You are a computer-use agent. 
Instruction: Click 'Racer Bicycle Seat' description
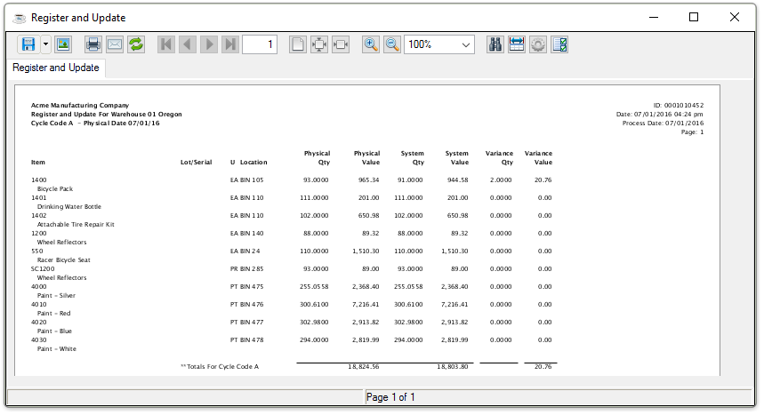click(64, 259)
